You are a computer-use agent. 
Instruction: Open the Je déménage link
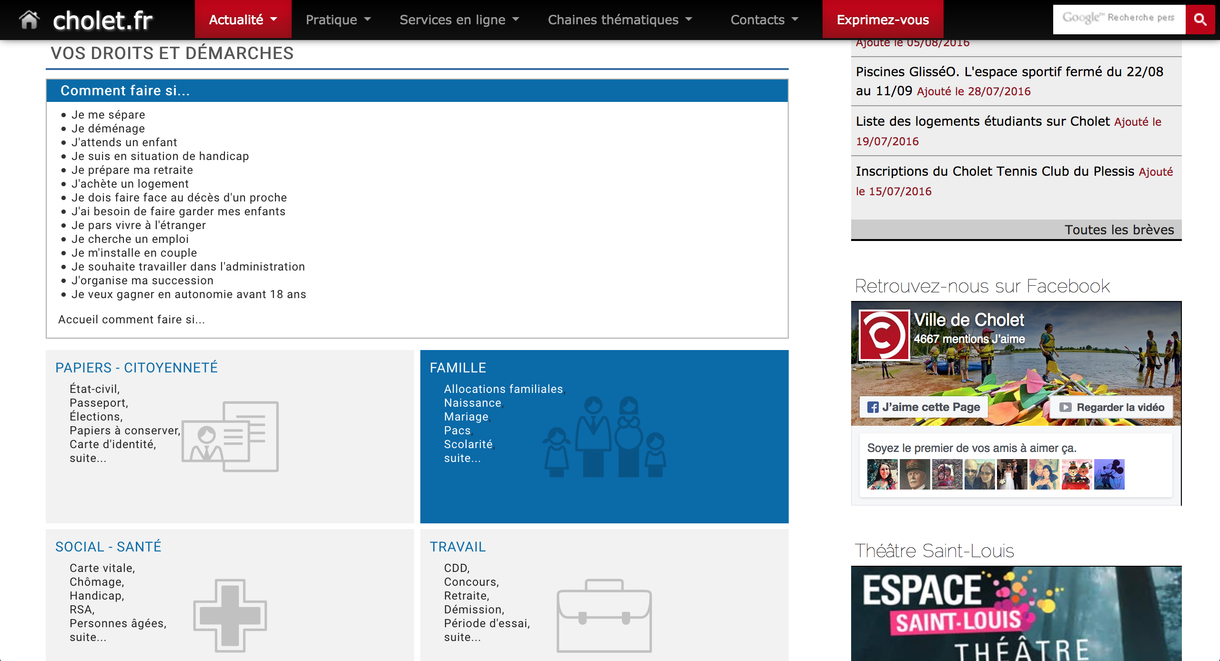(x=108, y=129)
